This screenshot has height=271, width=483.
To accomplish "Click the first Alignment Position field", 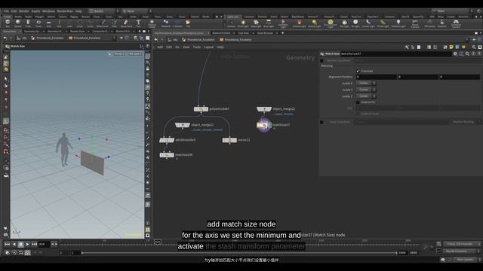I will click(x=377, y=77).
